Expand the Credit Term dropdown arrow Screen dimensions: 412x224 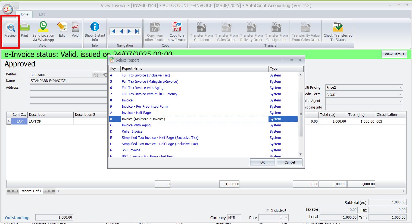(400, 95)
